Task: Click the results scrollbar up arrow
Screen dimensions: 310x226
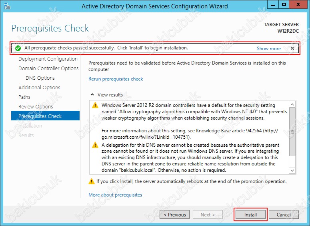Action: pos(292,104)
